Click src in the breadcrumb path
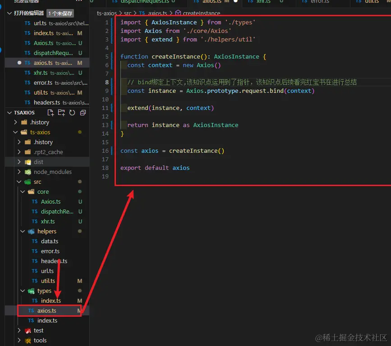391x346 pixels. click(x=128, y=13)
